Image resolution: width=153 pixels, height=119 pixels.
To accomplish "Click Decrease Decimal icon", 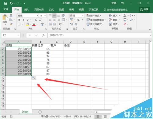I will [76, 24].
